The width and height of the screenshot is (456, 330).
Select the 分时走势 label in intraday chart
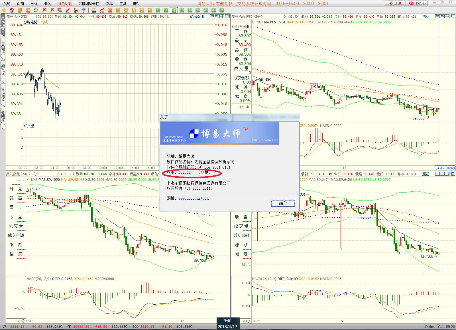tap(31, 22)
